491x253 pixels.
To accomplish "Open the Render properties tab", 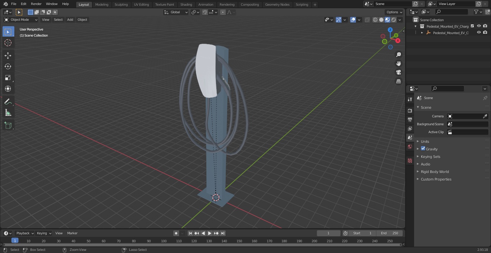I will (x=410, y=111).
